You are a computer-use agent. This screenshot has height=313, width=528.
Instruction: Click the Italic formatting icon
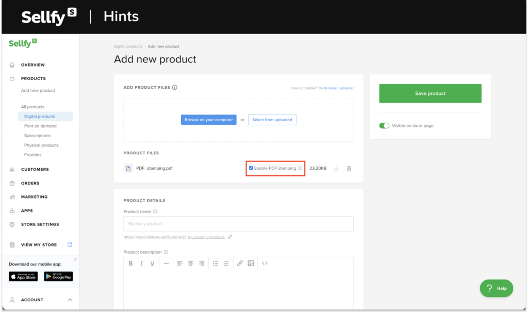141,263
